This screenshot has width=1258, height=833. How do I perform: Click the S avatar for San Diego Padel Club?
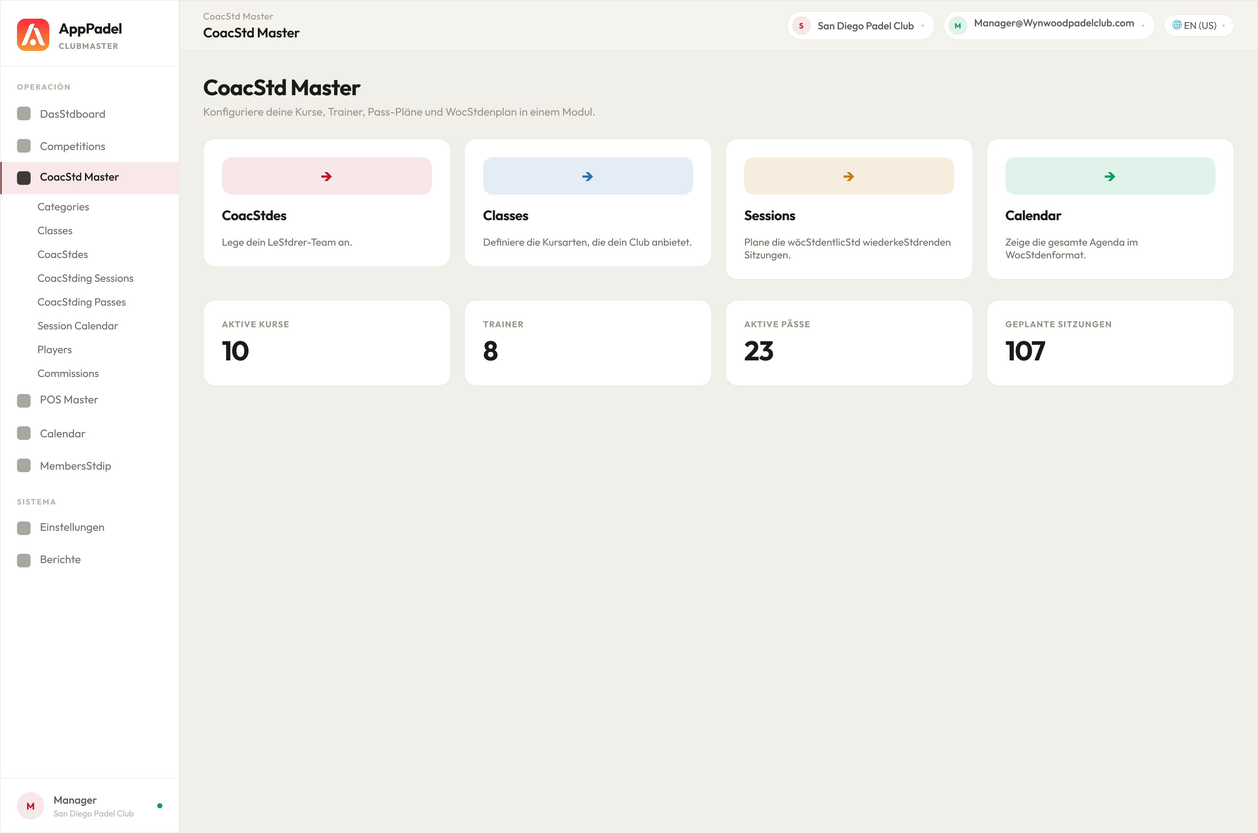point(801,25)
